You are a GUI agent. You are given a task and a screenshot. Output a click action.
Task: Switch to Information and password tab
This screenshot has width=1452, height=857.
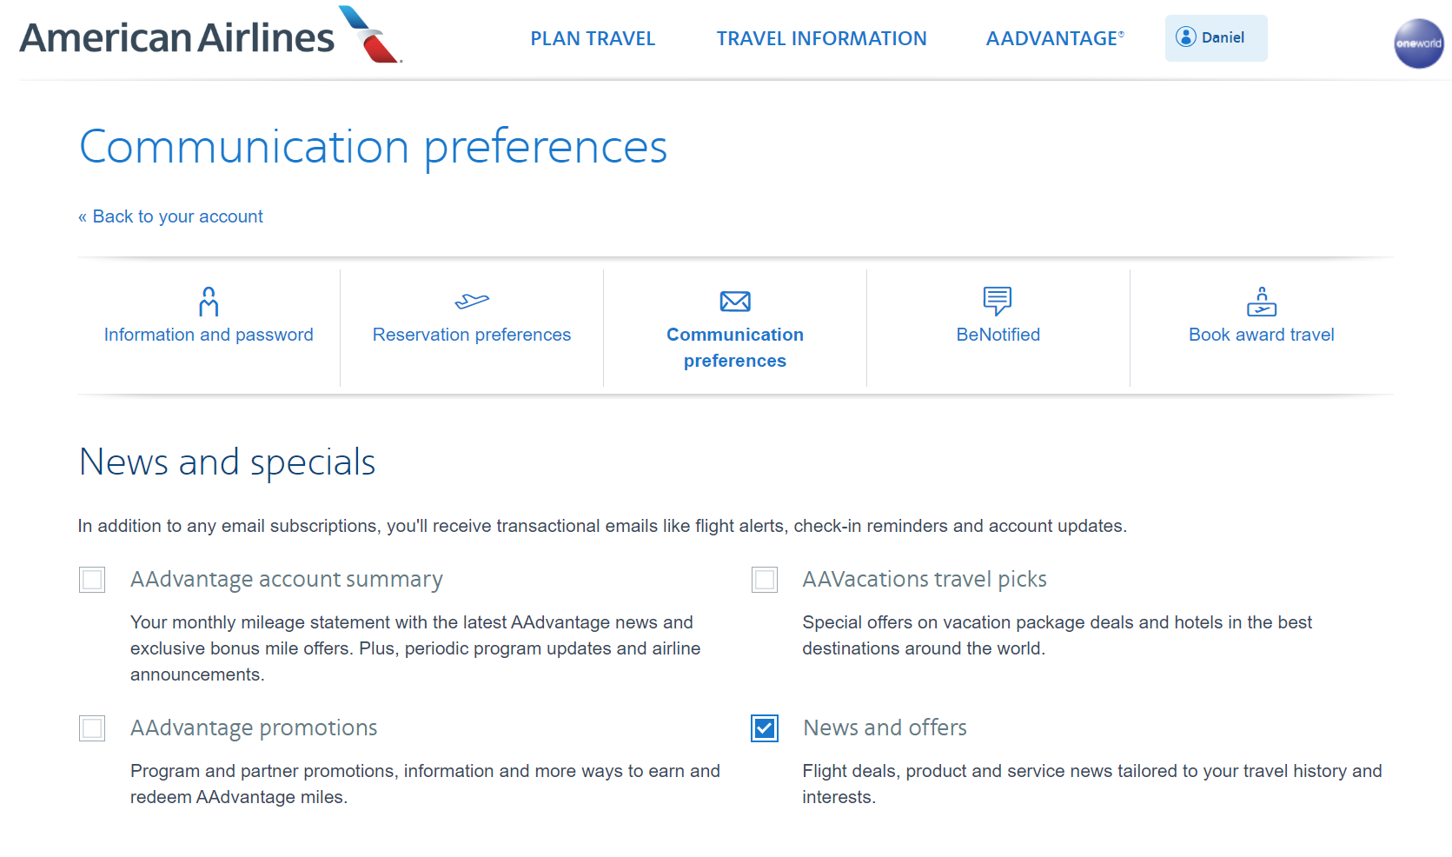coord(209,335)
